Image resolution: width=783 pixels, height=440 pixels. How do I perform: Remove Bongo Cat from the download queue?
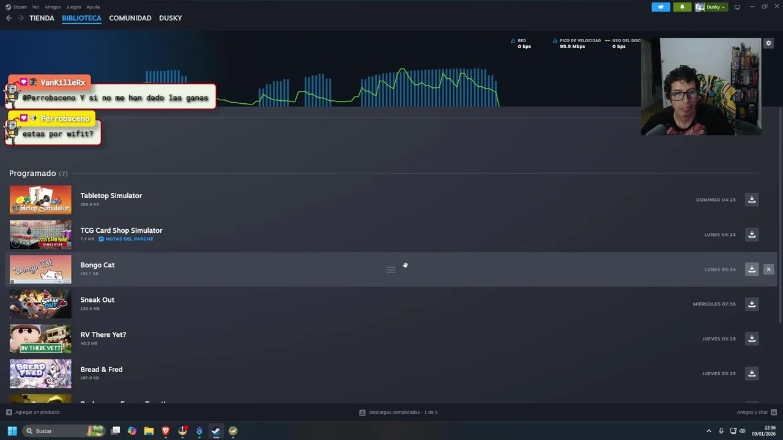[x=768, y=269]
